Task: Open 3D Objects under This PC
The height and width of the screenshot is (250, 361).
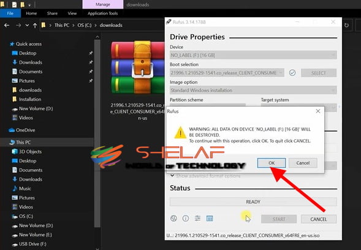Action: [x=30, y=151]
